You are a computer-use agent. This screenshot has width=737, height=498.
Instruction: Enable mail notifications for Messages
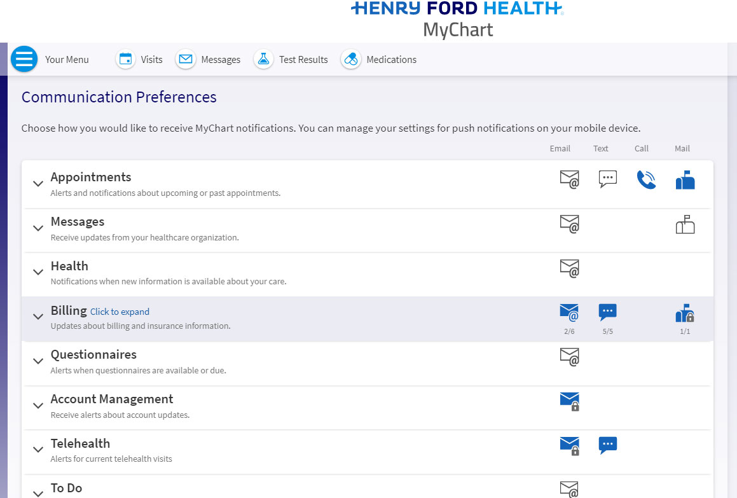click(684, 225)
